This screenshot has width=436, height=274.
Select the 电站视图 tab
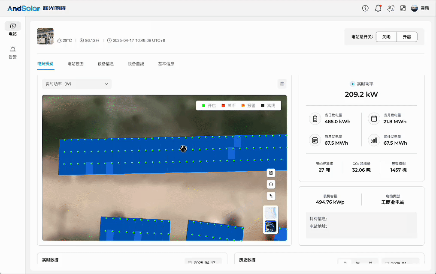click(x=76, y=64)
